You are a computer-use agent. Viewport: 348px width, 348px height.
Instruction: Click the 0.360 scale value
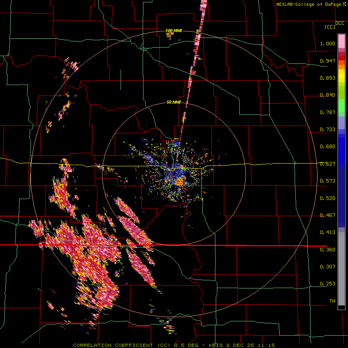[x=328, y=250]
